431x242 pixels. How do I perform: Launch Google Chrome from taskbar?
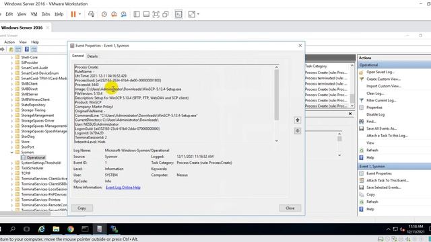tap(71, 229)
